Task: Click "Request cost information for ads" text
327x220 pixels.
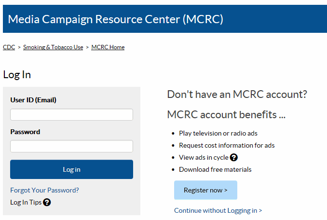Action: [x=227, y=145]
